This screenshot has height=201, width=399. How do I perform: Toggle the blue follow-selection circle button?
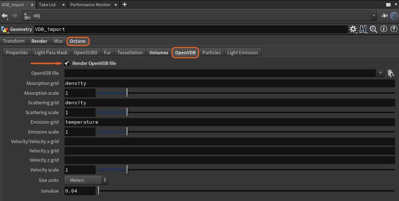point(394,16)
